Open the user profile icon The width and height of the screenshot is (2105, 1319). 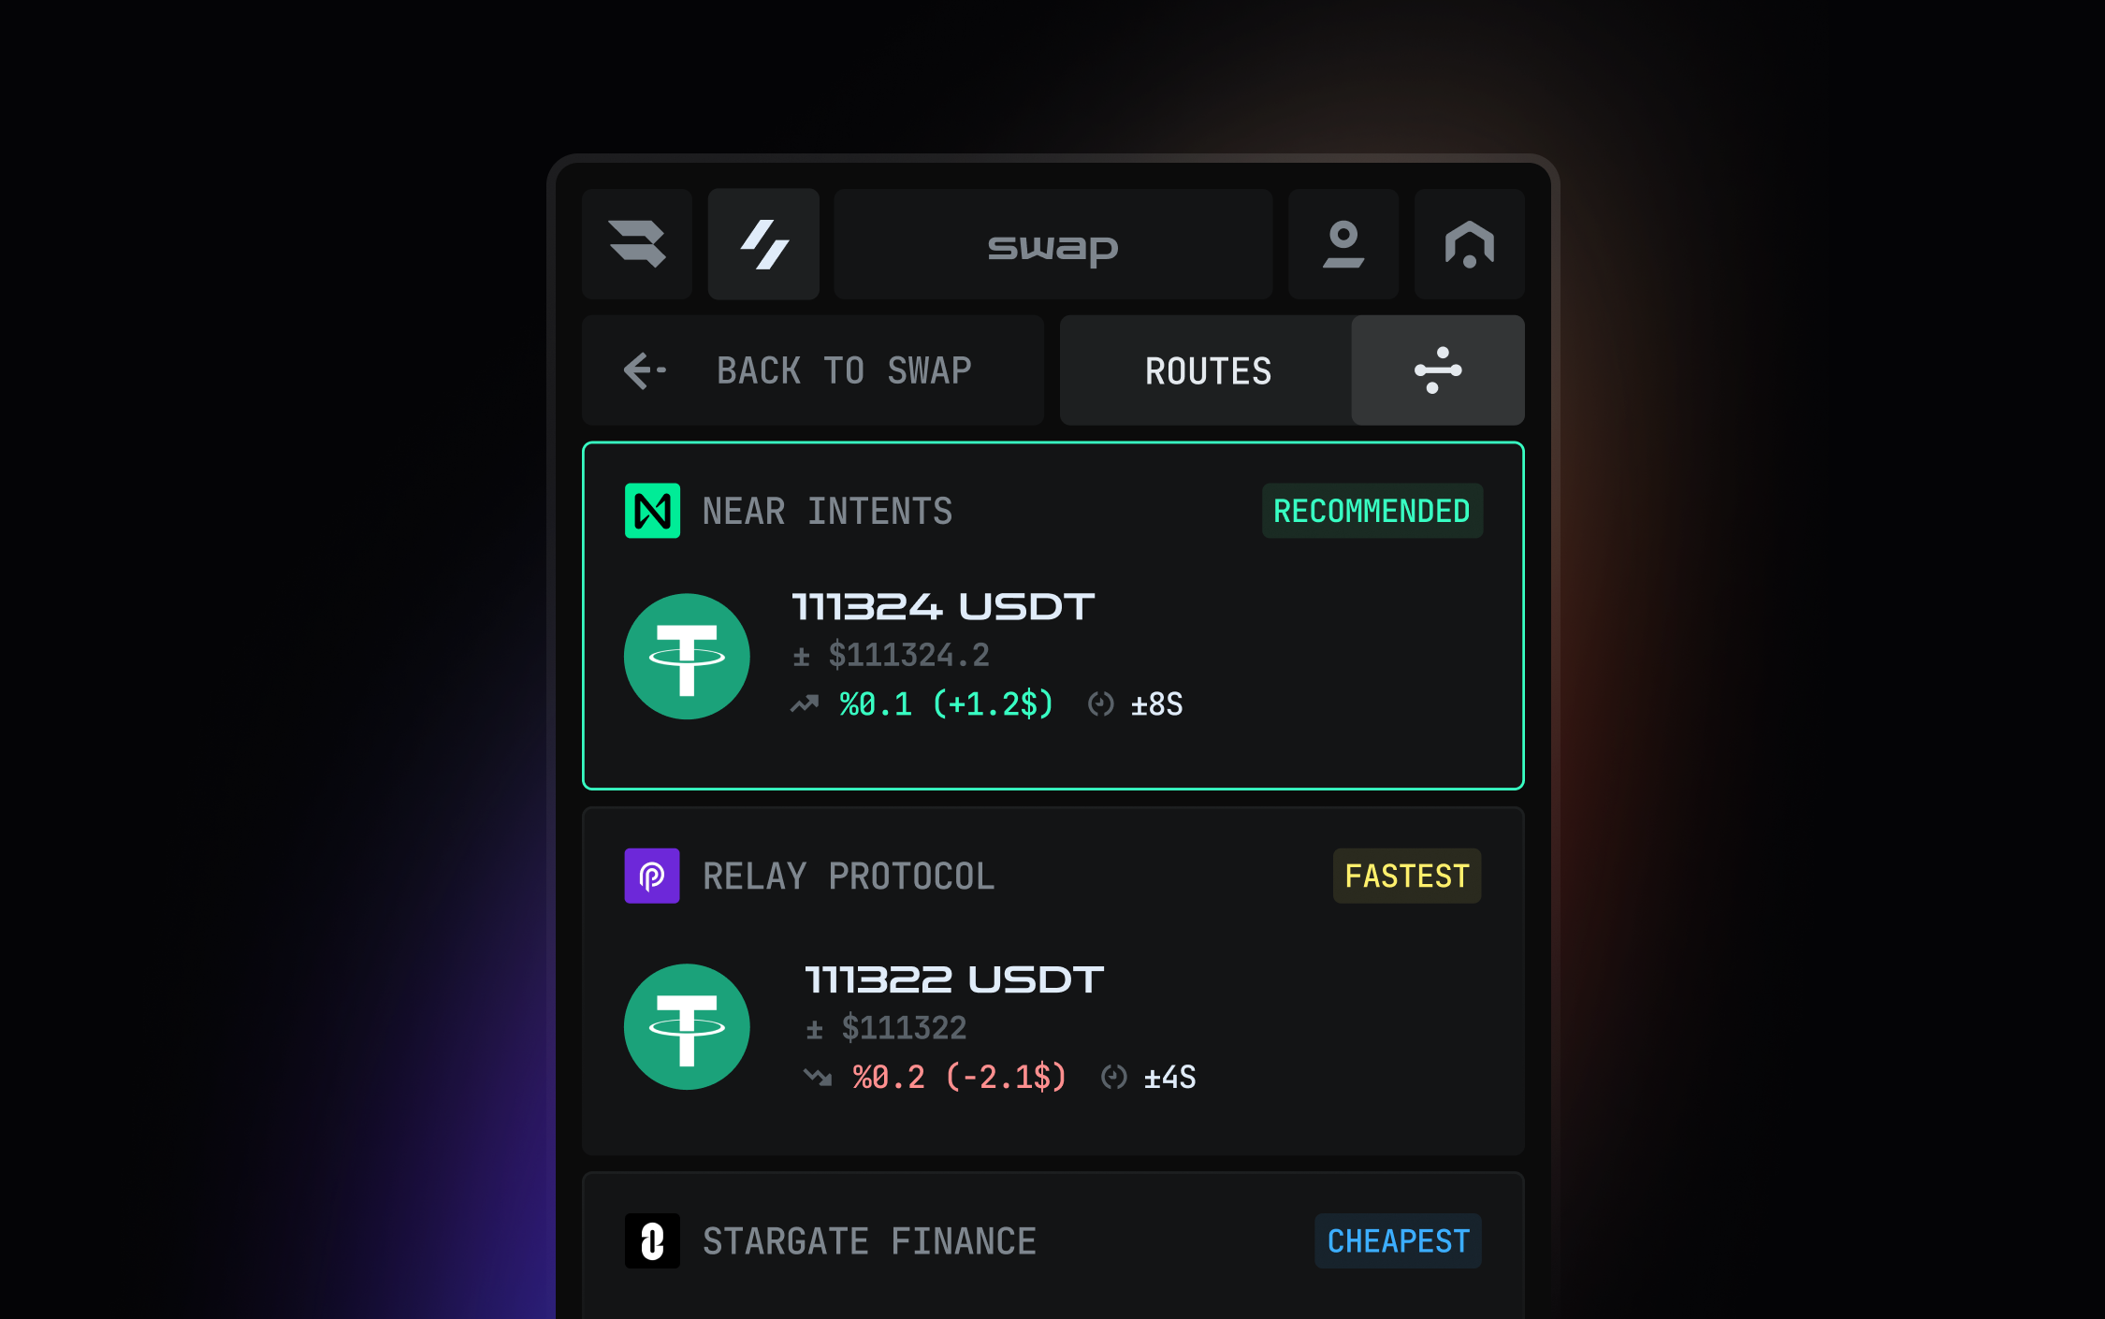tap(1343, 244)
